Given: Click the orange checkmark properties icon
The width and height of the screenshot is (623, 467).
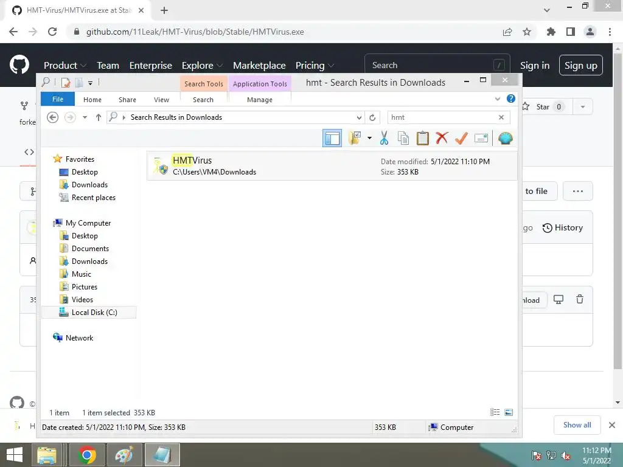Looking at the screenshot, I should 461,138.
